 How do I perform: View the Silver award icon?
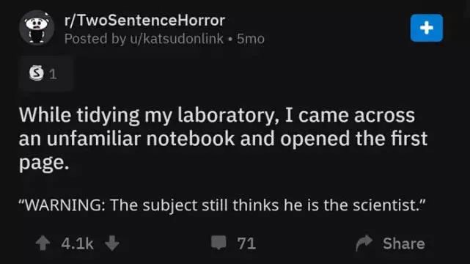click(x=36, y=73)
